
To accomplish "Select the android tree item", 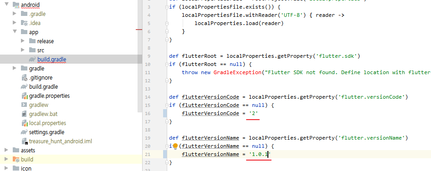I will [x=30, y=5].
